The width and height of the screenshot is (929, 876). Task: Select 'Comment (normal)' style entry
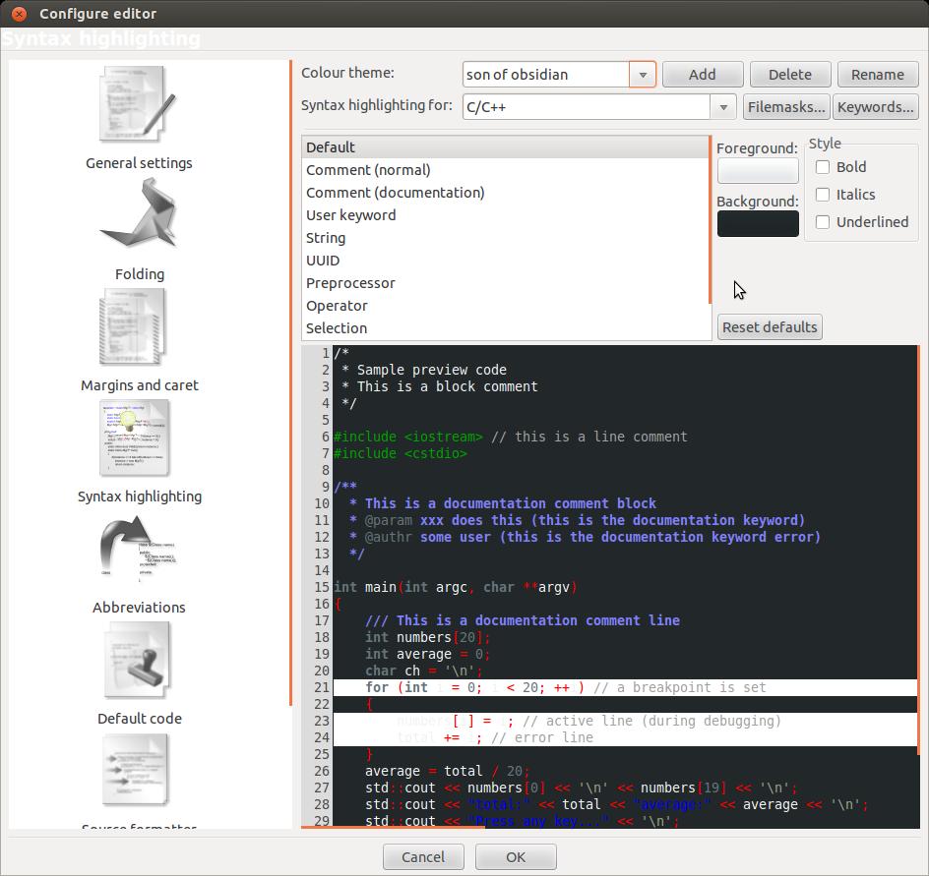pyautogui.click(x=506, y=170)
